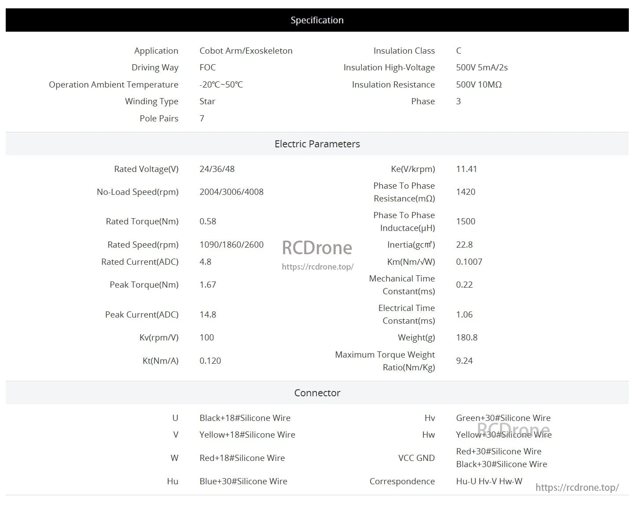Click the Hu-U Hv-V Hw-W correspondence text
This screenshot has width=635, height=508.
coord(489,481)
